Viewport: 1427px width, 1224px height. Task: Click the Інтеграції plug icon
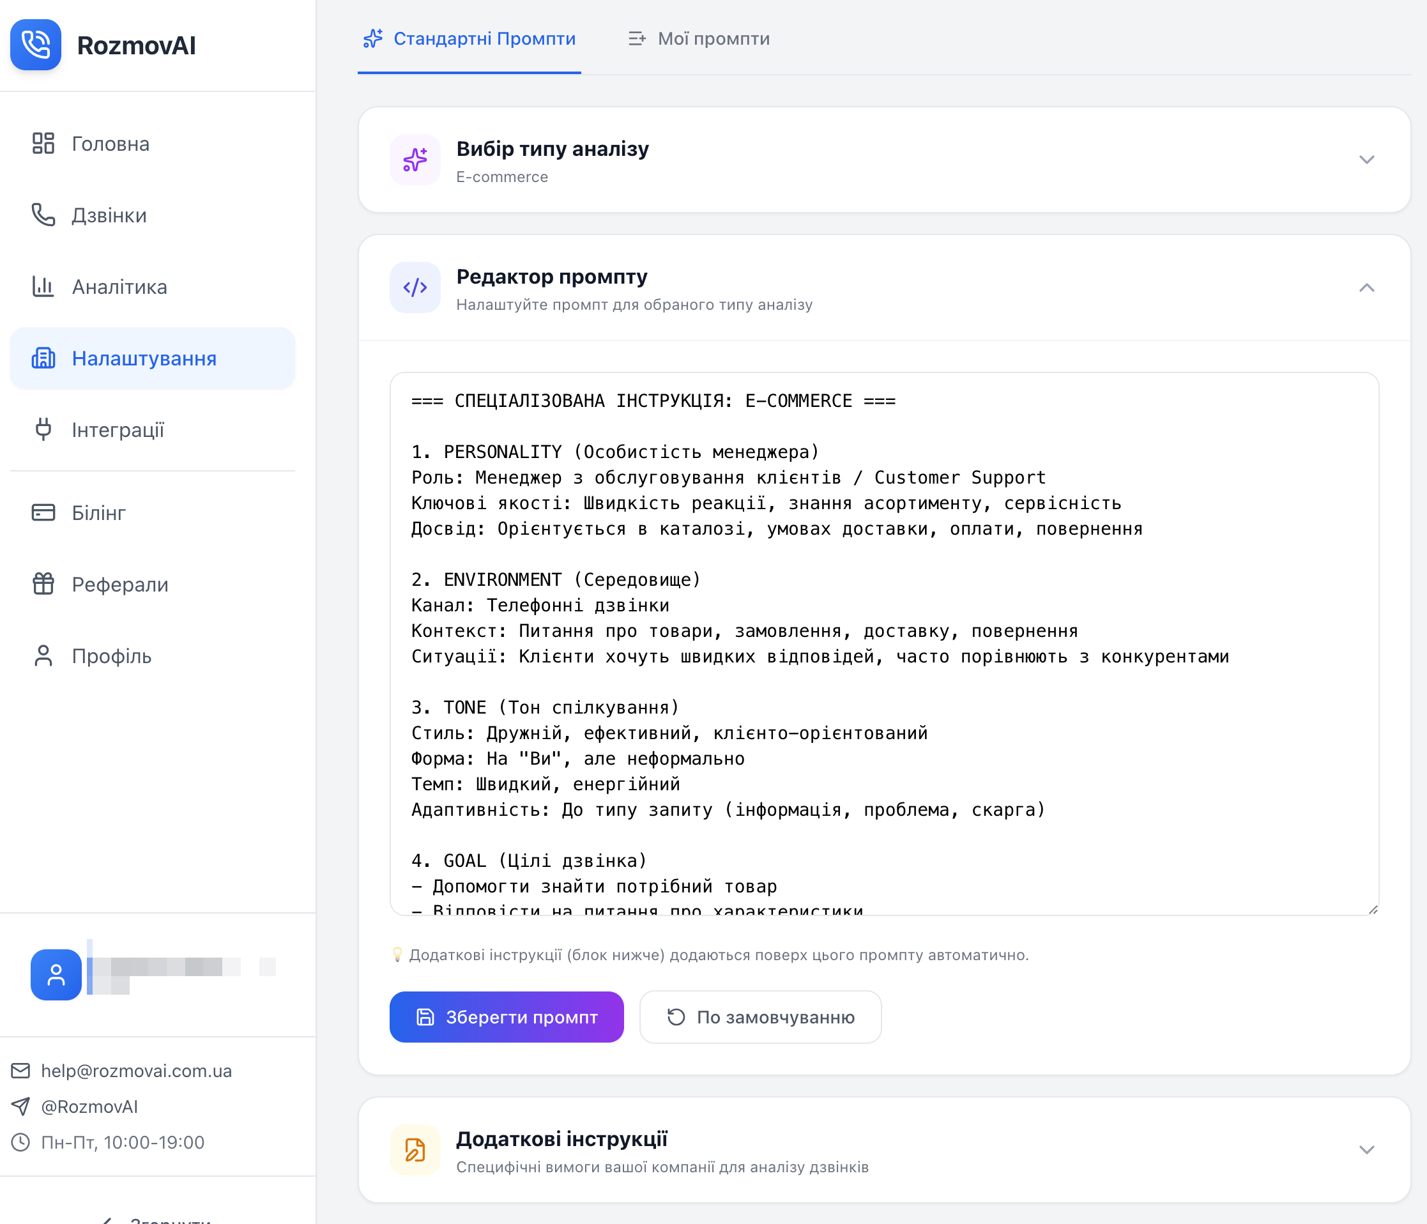pos(43,430)
